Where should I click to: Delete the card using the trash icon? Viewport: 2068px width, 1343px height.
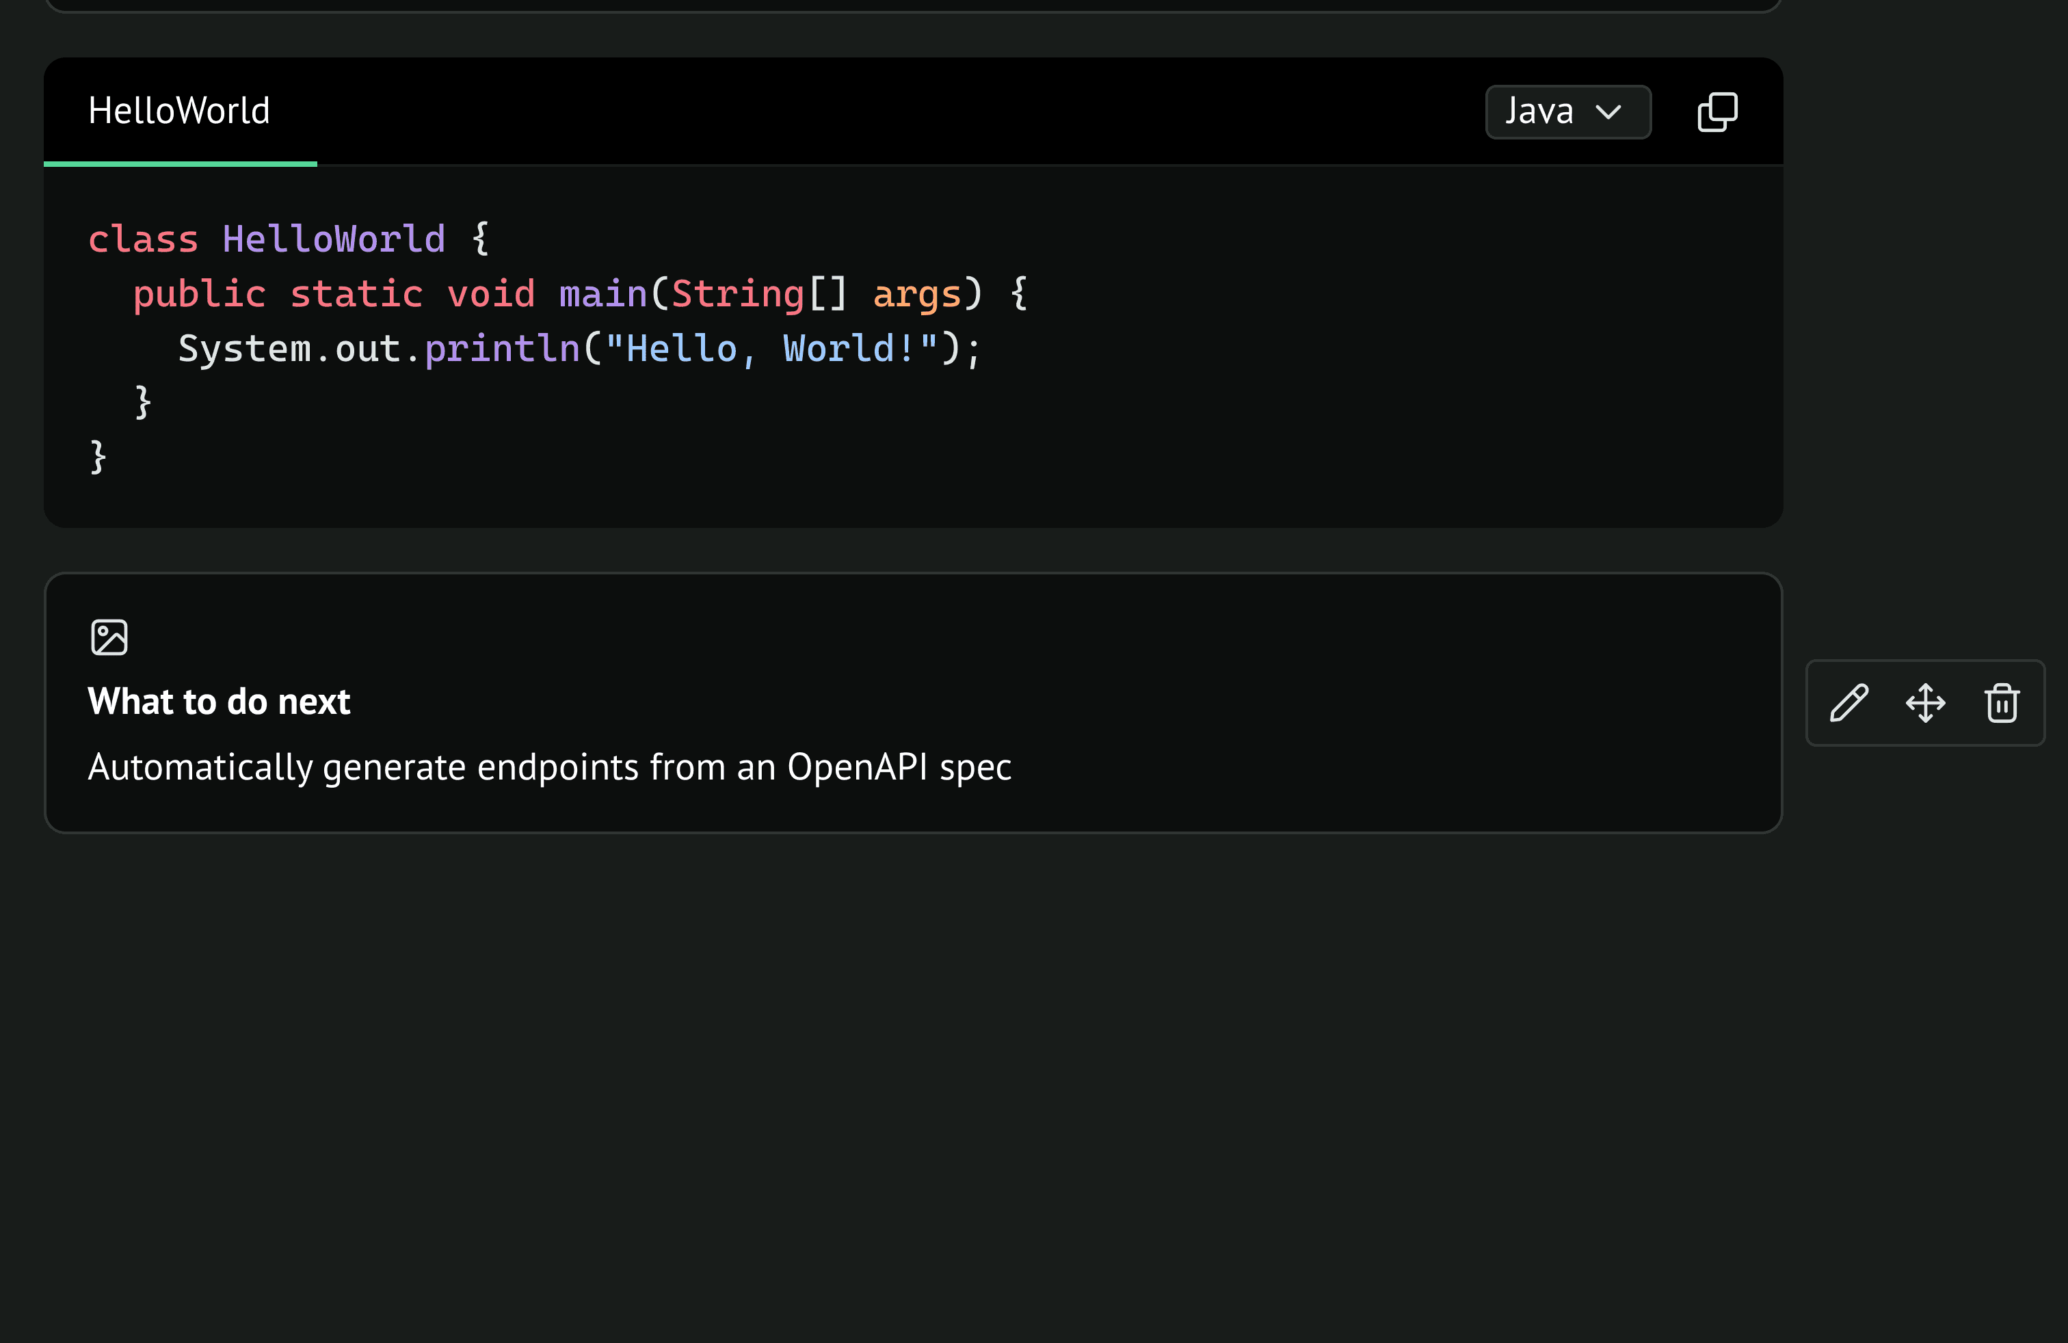[x=2002, y=703]
